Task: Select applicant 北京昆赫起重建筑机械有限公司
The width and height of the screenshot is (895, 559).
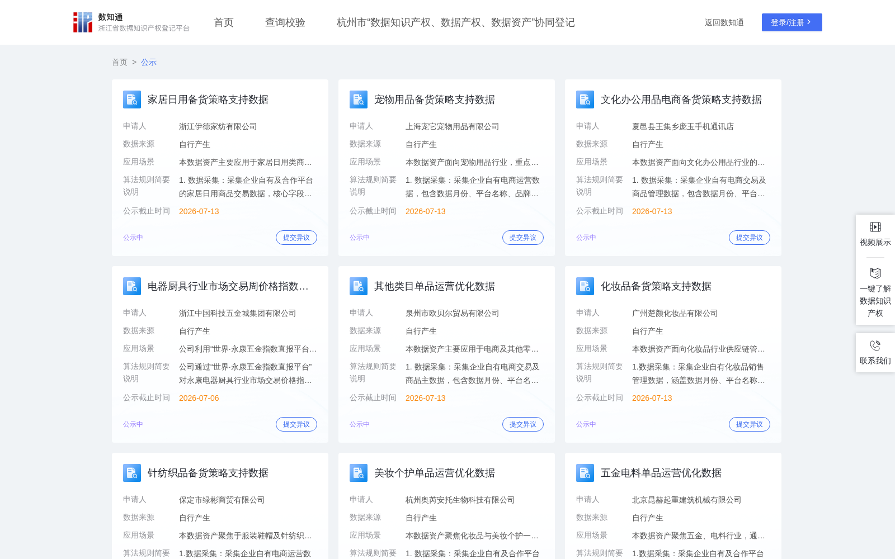Action: point(687,500)
